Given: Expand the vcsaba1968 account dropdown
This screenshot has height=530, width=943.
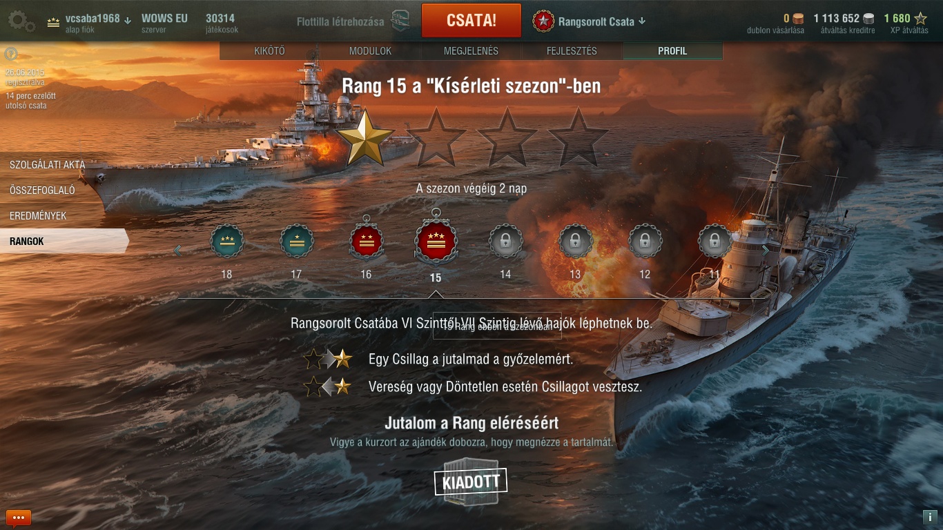Looking at the screenshot, I should pyautogui.click(x=128, y=20).
